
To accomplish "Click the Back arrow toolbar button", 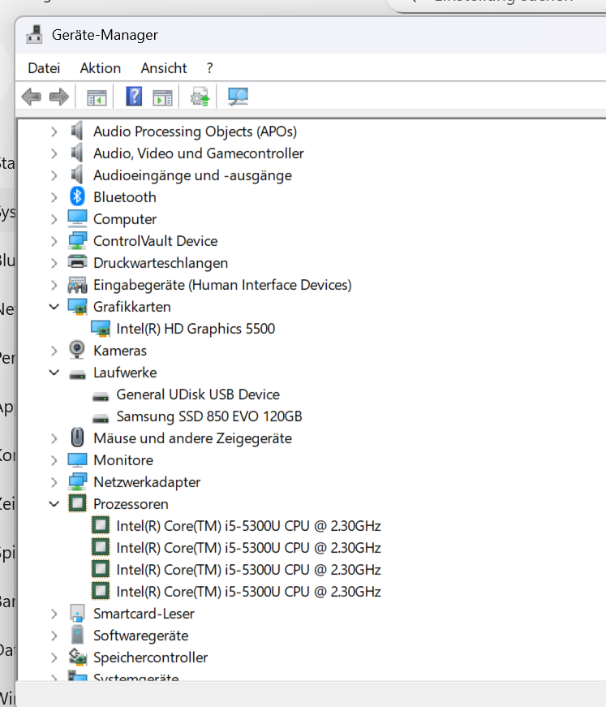I will pos(31,97).
